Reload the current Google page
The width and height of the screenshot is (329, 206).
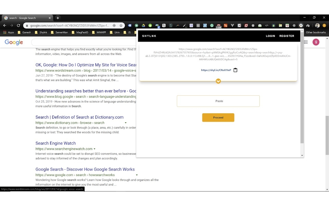pos(18,25)
